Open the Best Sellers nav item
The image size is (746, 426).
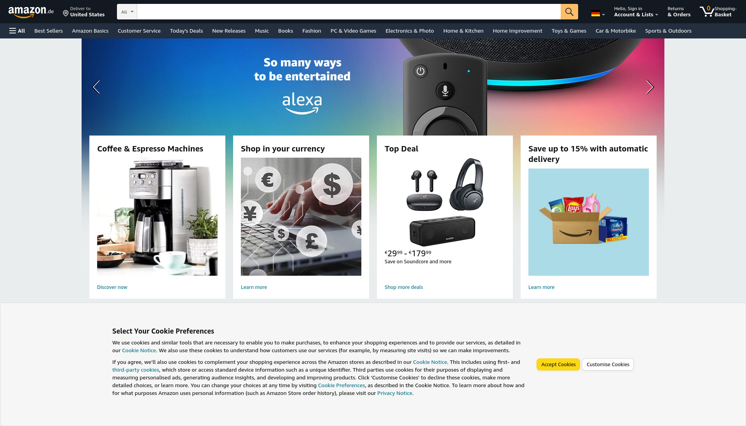pyautogui.click(x=49, y=31)
